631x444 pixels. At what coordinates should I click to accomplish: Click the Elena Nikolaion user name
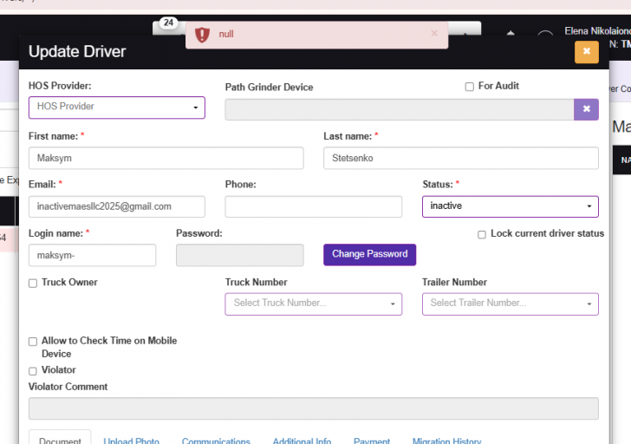(x=597, y=31)
